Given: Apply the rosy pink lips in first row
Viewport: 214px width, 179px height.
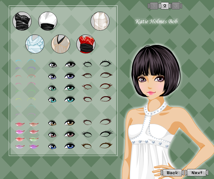Looking at the screenshot, I should pyautogui.click(x=20, y=124).
